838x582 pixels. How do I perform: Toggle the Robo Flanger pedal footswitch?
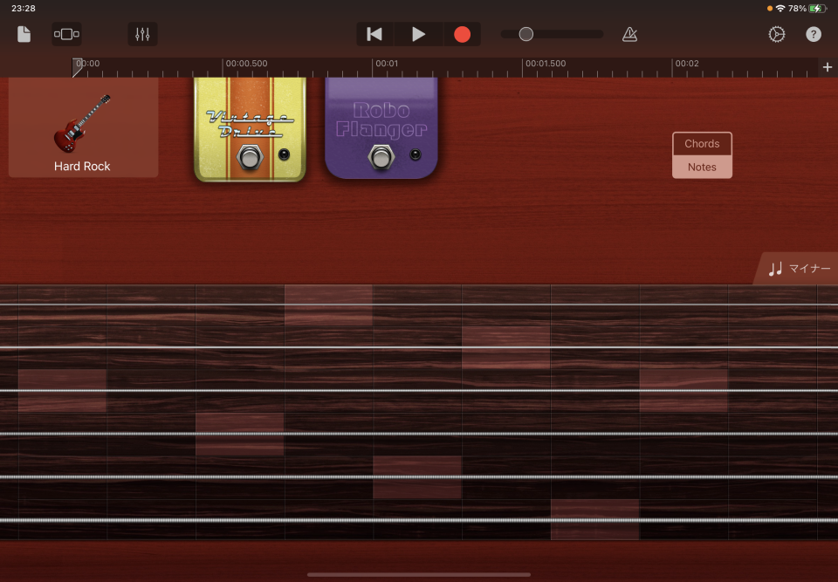tap(381, 157)
